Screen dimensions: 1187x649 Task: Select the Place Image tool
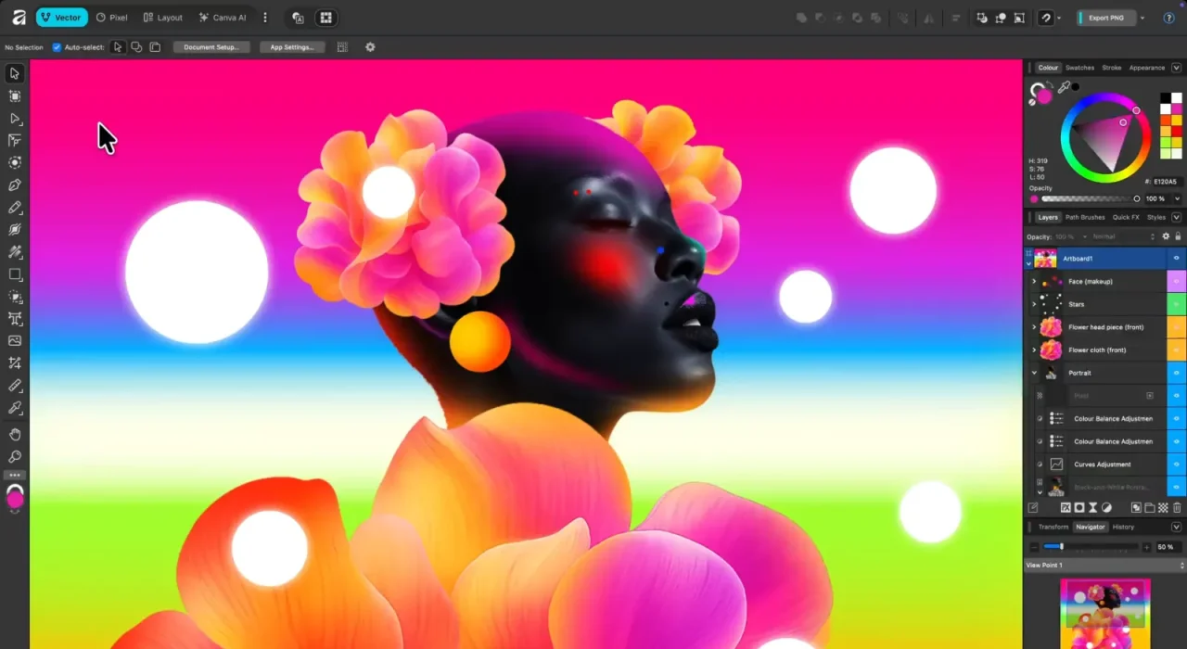(x=15, y=341)
